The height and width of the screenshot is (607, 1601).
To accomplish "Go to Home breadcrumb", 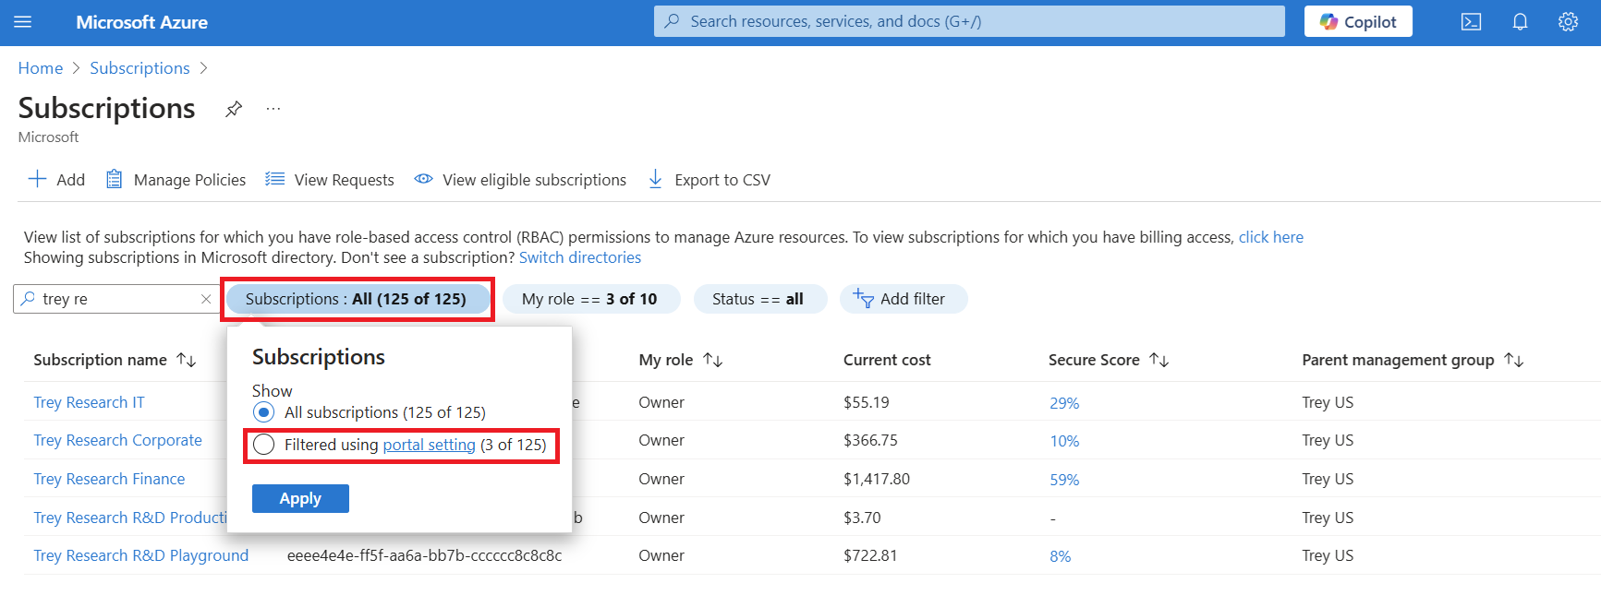I will pyautogui.click(x=41, y=68).
